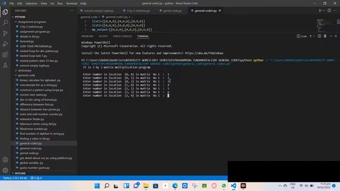This screenshot has width=340, height=191.
Task: Open current user name.py file
Action: tap(33, 94)
